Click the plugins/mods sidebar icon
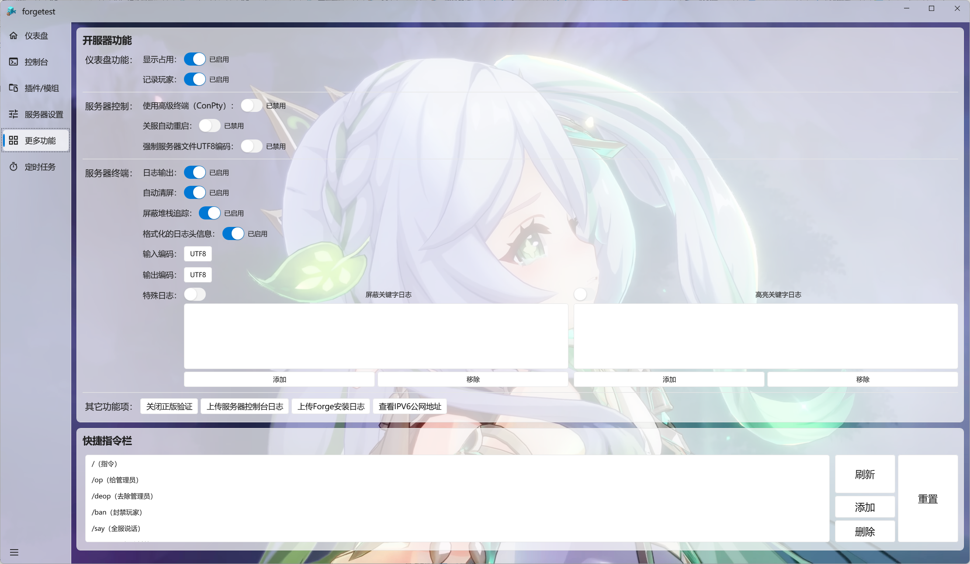Screen dimensions: 970x564 pos(14,88)
